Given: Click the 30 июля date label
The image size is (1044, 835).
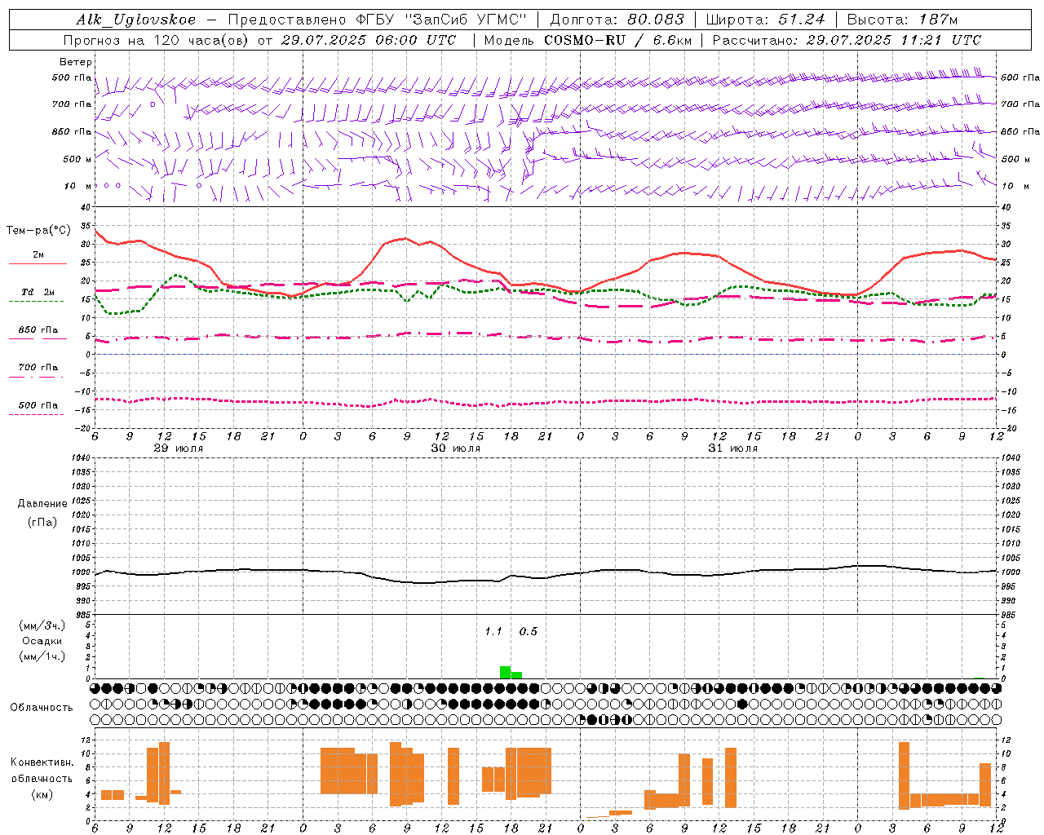Looking at the screenshot, I should 456,448.
